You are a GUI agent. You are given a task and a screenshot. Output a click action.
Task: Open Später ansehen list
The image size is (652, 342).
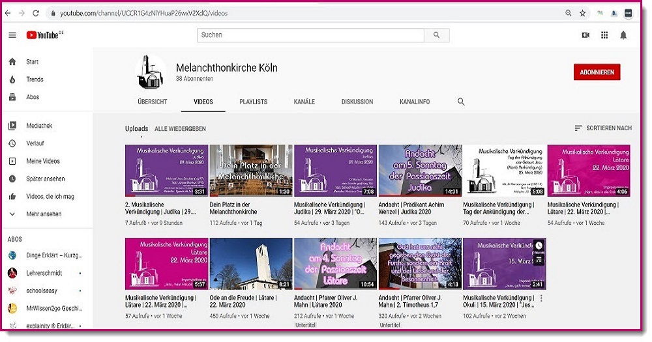(47, 178)
